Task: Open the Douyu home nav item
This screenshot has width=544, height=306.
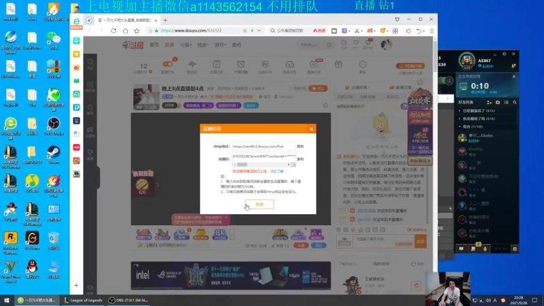Action: click(154, 45)
